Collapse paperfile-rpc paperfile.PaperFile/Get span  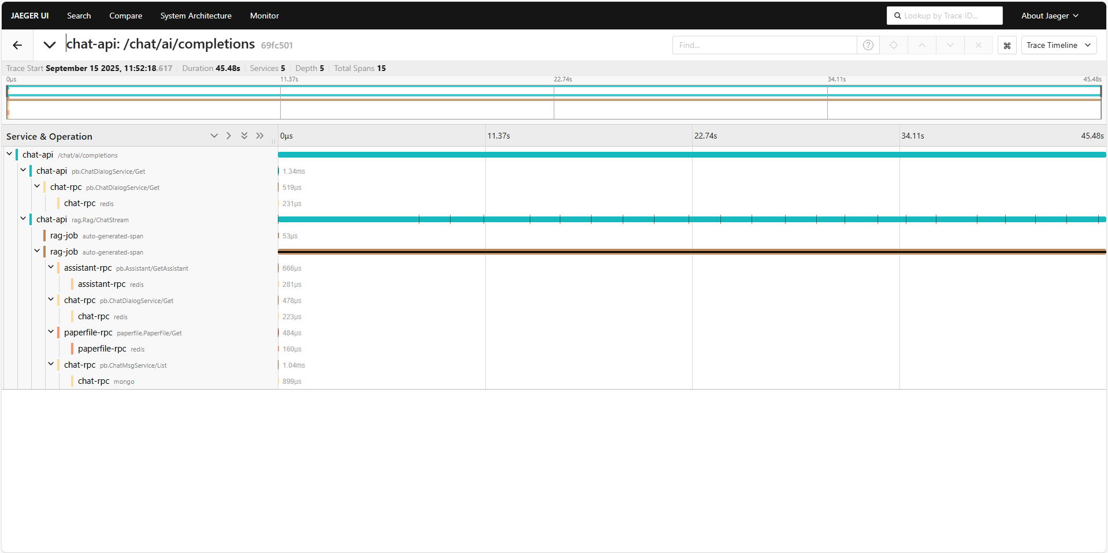click(51, 332)
